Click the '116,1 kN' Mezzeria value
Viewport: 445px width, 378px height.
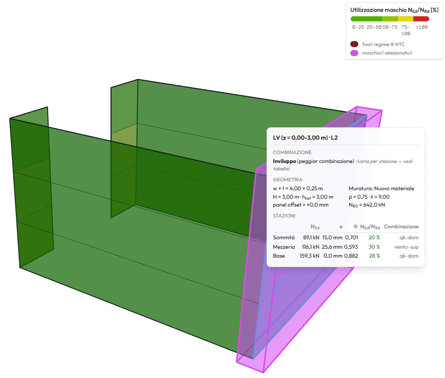311,247
